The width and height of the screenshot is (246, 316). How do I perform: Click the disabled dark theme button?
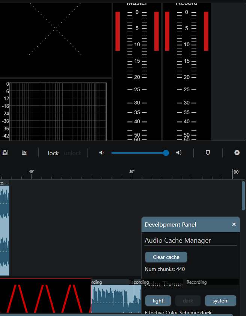188,301
